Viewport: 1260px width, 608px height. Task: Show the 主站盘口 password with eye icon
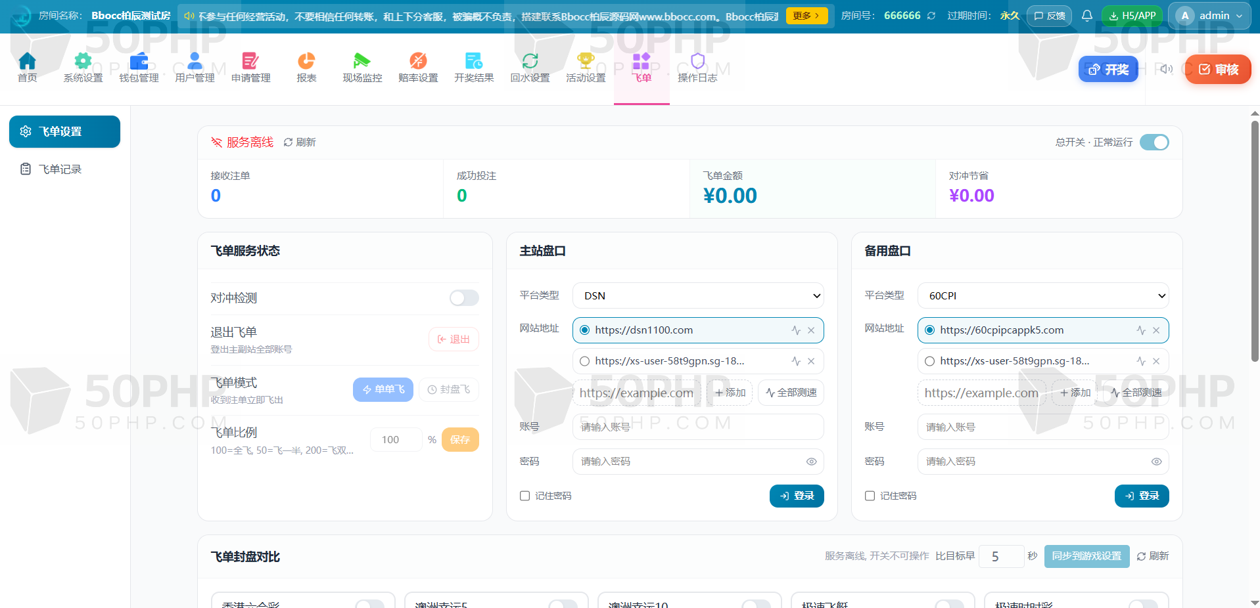click(812, 462)
